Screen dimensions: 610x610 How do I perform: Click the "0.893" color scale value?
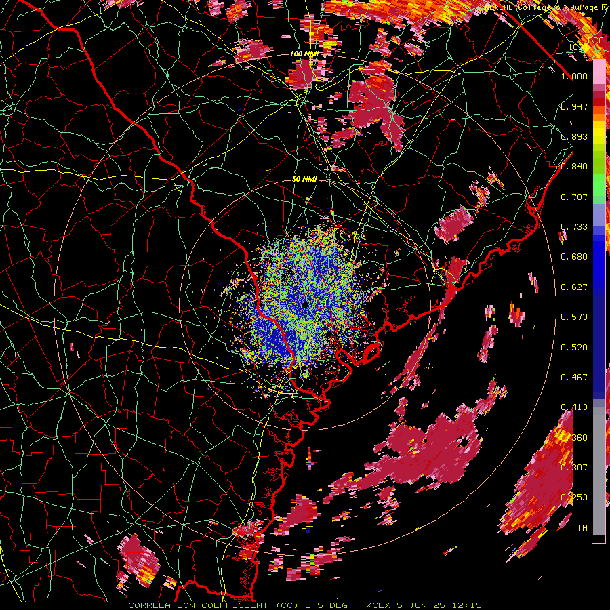574,136
